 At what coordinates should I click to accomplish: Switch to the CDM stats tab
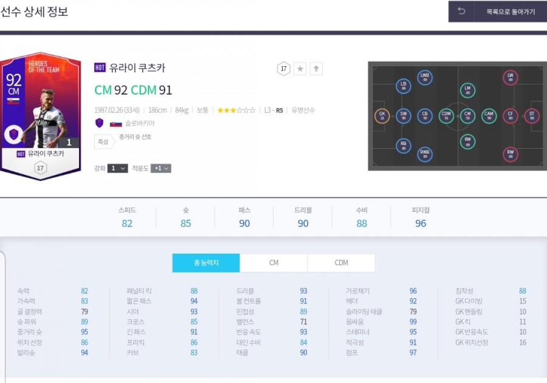coord(341,263)
